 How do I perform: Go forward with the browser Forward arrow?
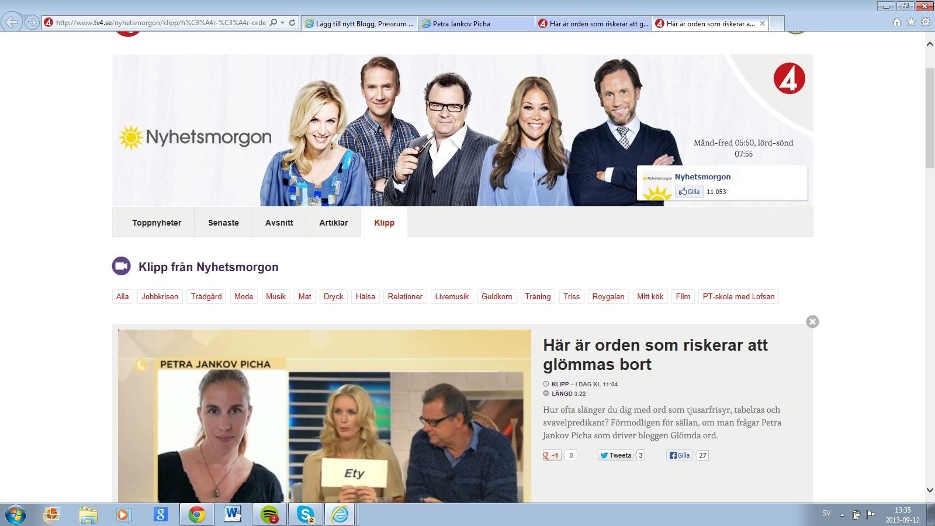click(x=32, y=23)
